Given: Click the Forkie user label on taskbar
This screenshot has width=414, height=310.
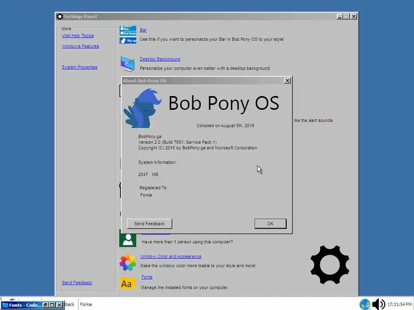Looking at the screenshot, I should tap(86, 304).
